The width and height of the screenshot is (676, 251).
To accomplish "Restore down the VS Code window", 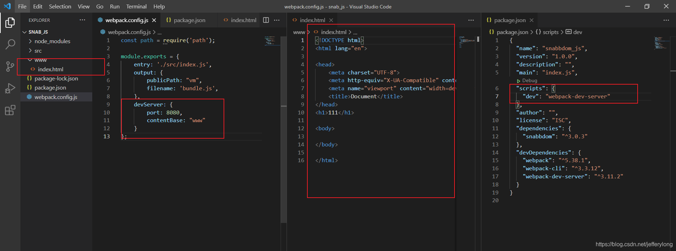I will pos(647,6).
